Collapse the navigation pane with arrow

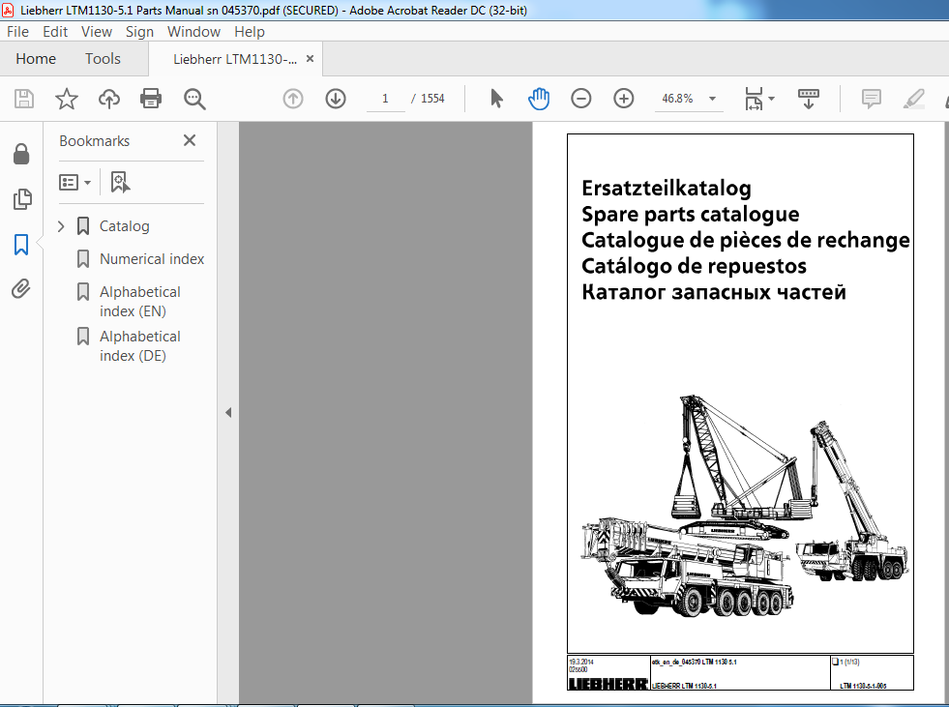(228, 413)
